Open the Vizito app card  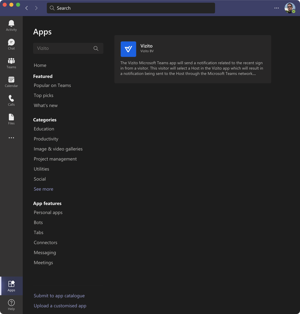point(193,59)
